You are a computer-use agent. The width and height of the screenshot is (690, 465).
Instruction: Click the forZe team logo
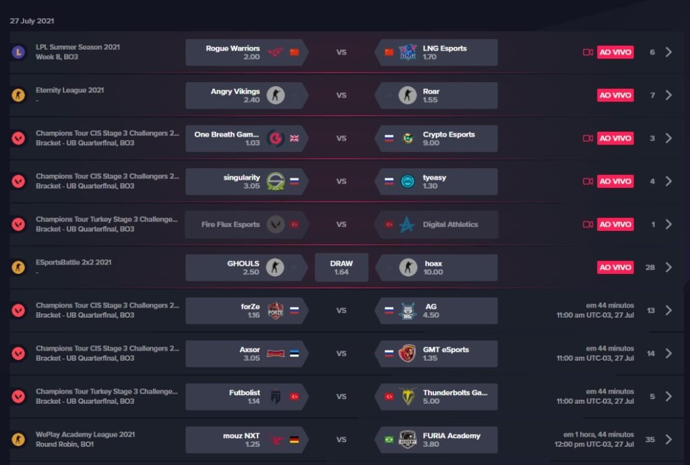[x=276, y=310]
